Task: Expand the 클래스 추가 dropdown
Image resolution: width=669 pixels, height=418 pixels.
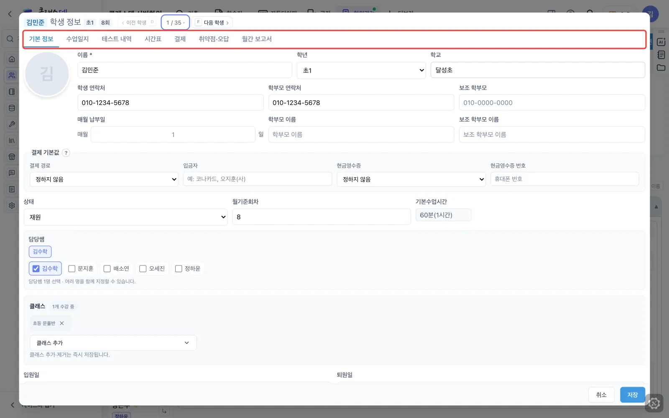Action: 113,343
